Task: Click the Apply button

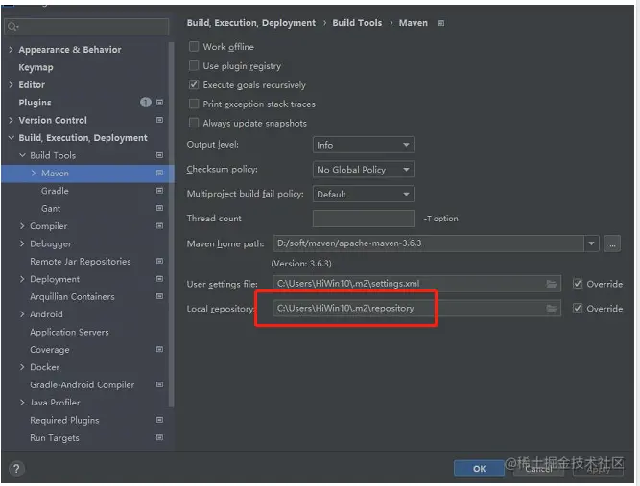Action: [598, 469]
